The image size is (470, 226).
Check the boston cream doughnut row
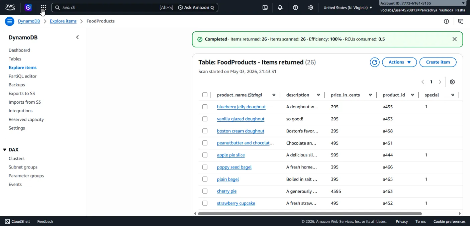point(205,131)
